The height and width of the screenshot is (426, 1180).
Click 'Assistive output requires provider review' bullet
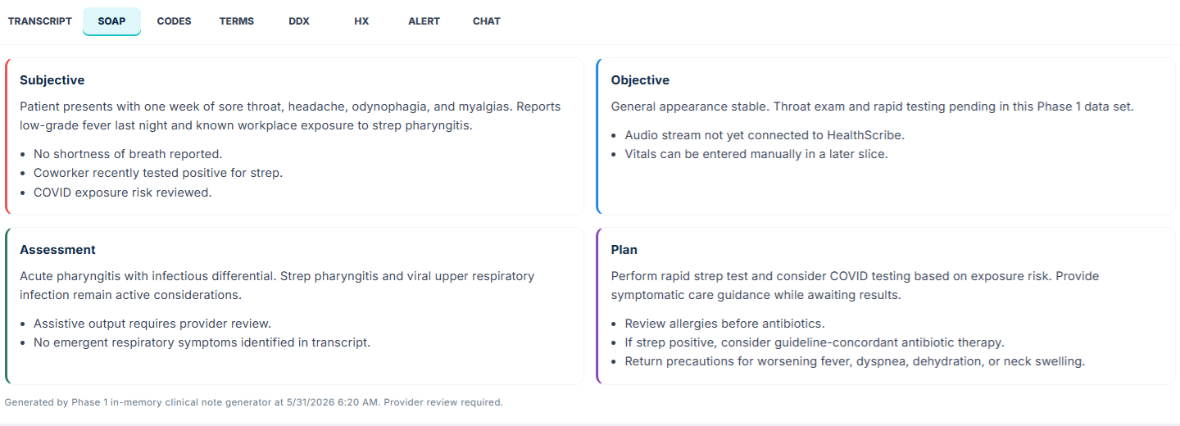(152, 324)
